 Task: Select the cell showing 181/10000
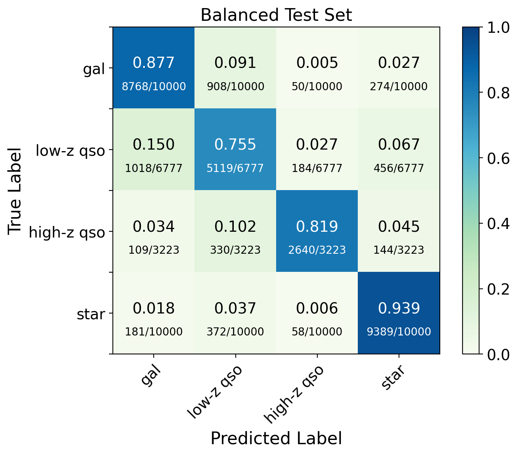point(154,313)
